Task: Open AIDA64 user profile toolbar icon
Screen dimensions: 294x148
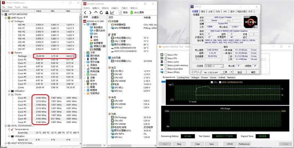Action: 107,12
